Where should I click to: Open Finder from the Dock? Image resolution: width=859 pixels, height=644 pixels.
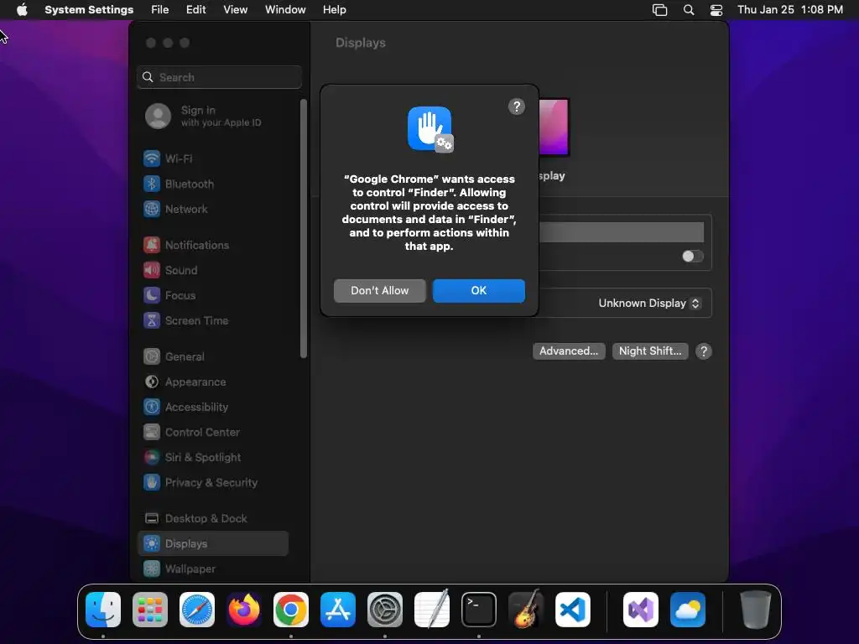(103, 610)
